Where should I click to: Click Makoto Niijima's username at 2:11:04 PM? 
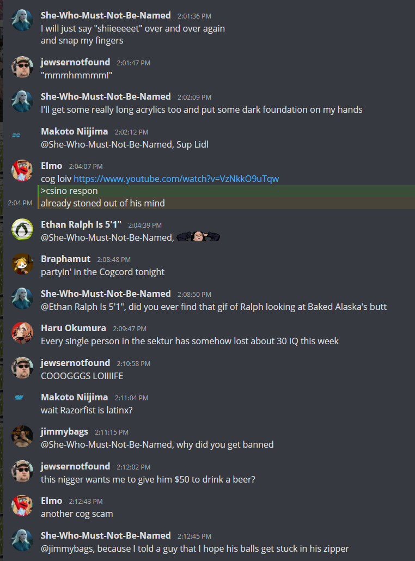75,397
